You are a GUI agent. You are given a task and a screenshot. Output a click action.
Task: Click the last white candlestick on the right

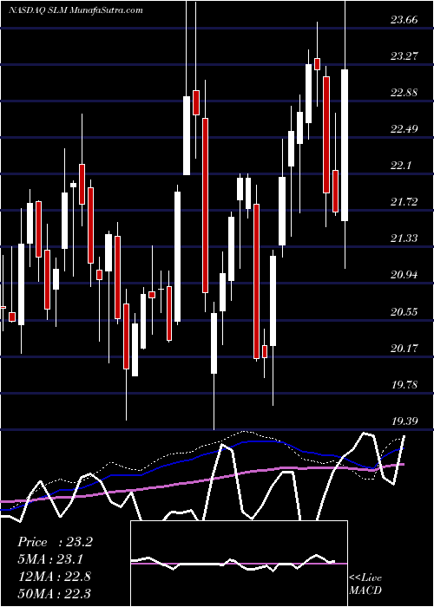tap(345, 145)
